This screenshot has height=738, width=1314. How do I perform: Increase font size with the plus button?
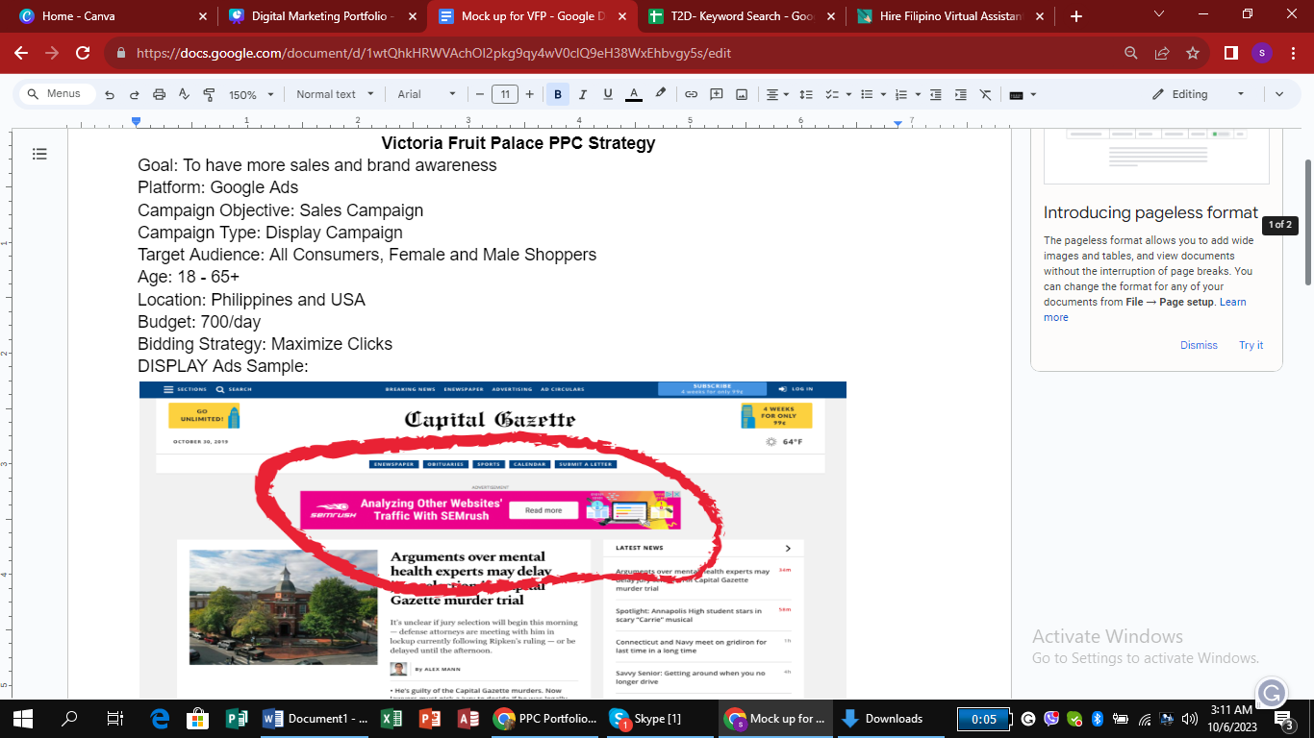click(530, 94)
